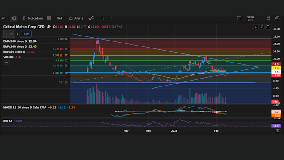The width and height of the screenshot is (284, 160).
Task: Save the chart layout
Action: coord(250,18)
